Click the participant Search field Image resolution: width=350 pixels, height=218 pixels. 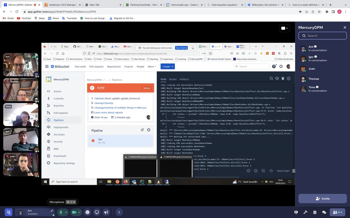(x=323, y=36)
